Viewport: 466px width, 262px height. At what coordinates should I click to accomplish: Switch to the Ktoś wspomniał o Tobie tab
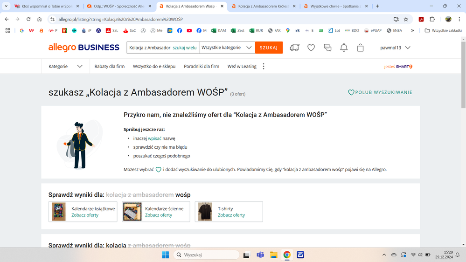click(x=46, y=6)
